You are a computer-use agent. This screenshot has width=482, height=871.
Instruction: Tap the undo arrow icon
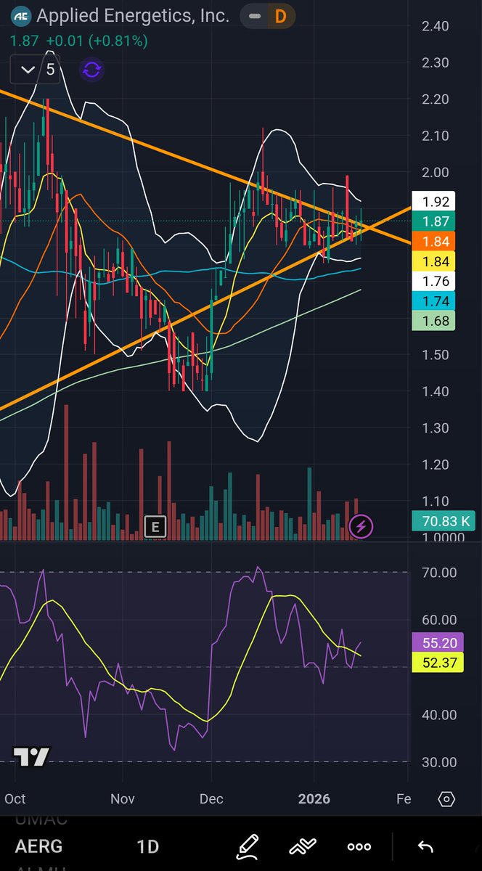(x=425, y=846)
